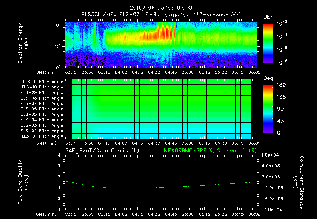Screen dimensions: 317x219
Task: Click the Deg pitch angle color bar
Action: point(268,109)
